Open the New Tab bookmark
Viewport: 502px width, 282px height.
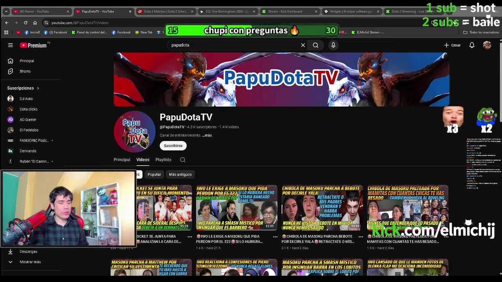point(143,33)
